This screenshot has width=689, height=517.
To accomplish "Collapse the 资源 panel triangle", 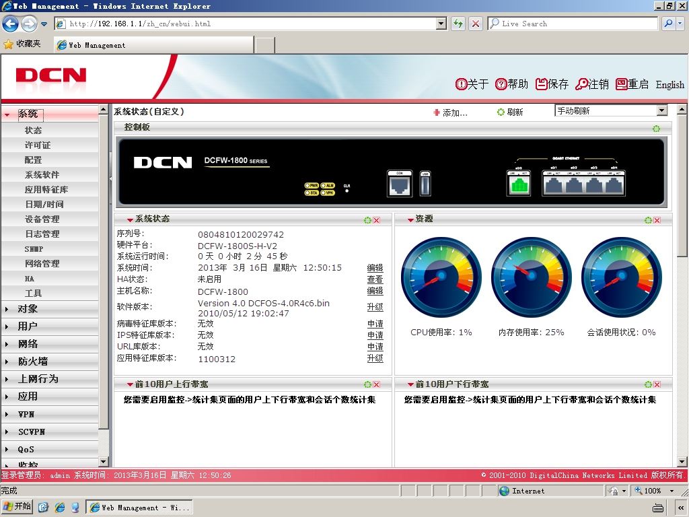I will tap(410, 220).
